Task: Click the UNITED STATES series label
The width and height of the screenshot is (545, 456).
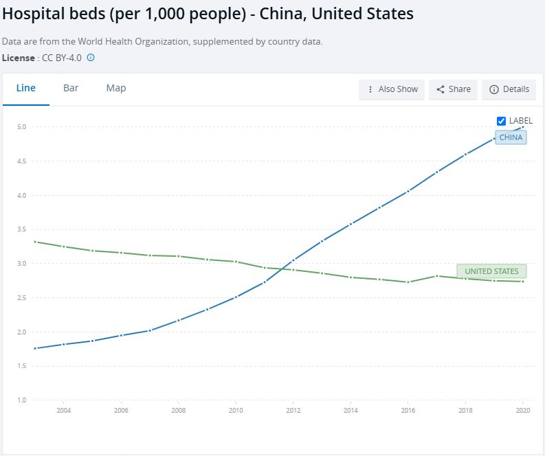Action: coord(491,271)
